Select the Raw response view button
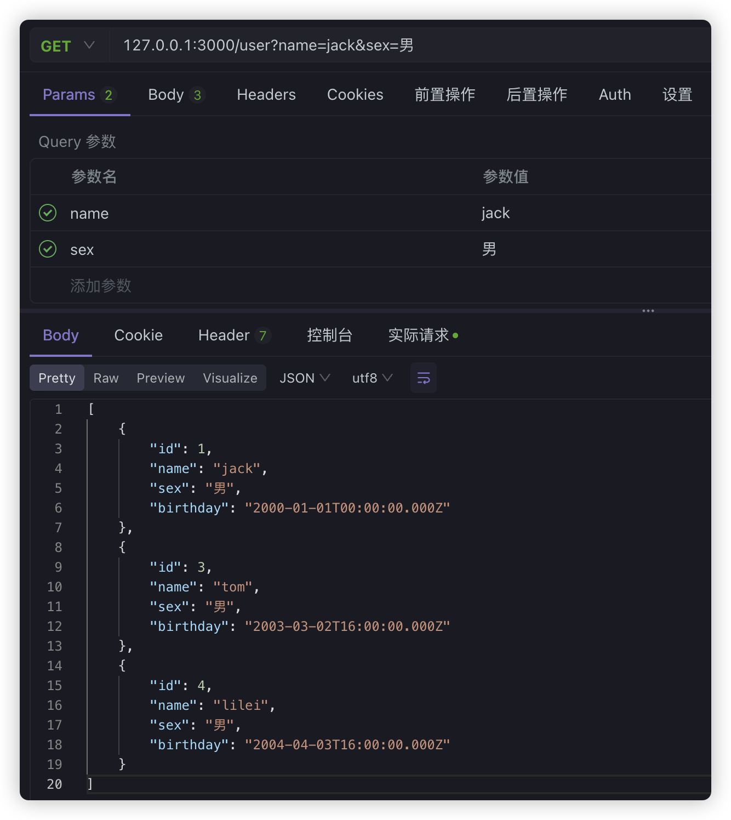 (106, 378)
